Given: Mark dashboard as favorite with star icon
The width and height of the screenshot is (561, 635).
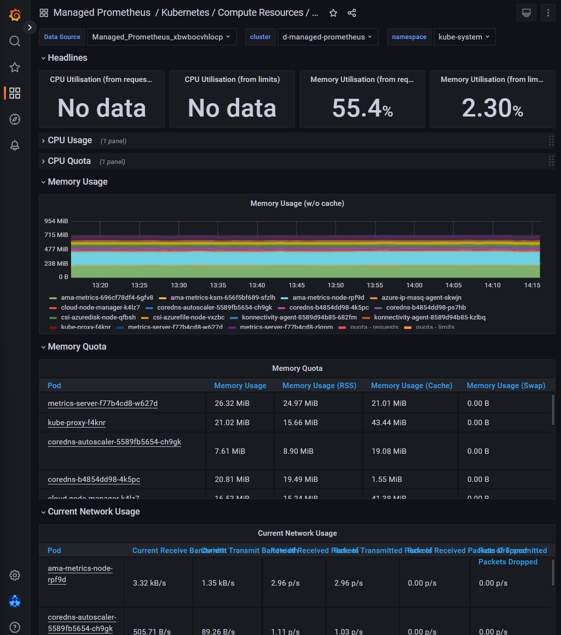Looking at the screenshot, I should (x=334, y=13).
